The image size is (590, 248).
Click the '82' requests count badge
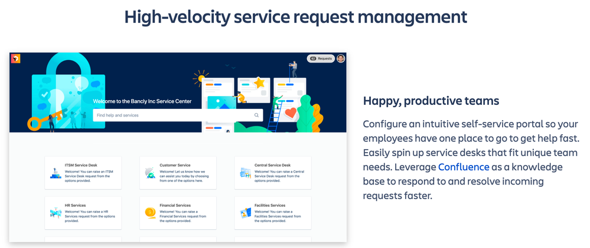pyautogui.click(x=313, y=58)
